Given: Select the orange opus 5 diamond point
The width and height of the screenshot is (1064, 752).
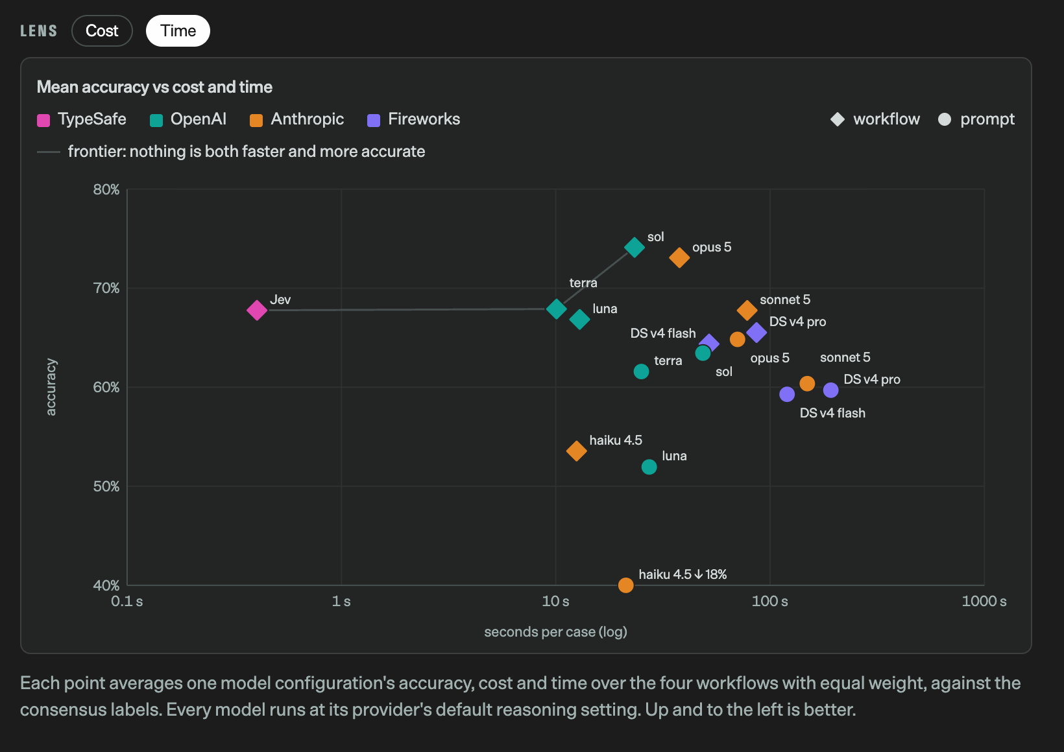Looking at the screenshot, I should [679, 257].
